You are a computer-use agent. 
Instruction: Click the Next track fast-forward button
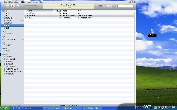pyautogui.click(x=17, y=6)
